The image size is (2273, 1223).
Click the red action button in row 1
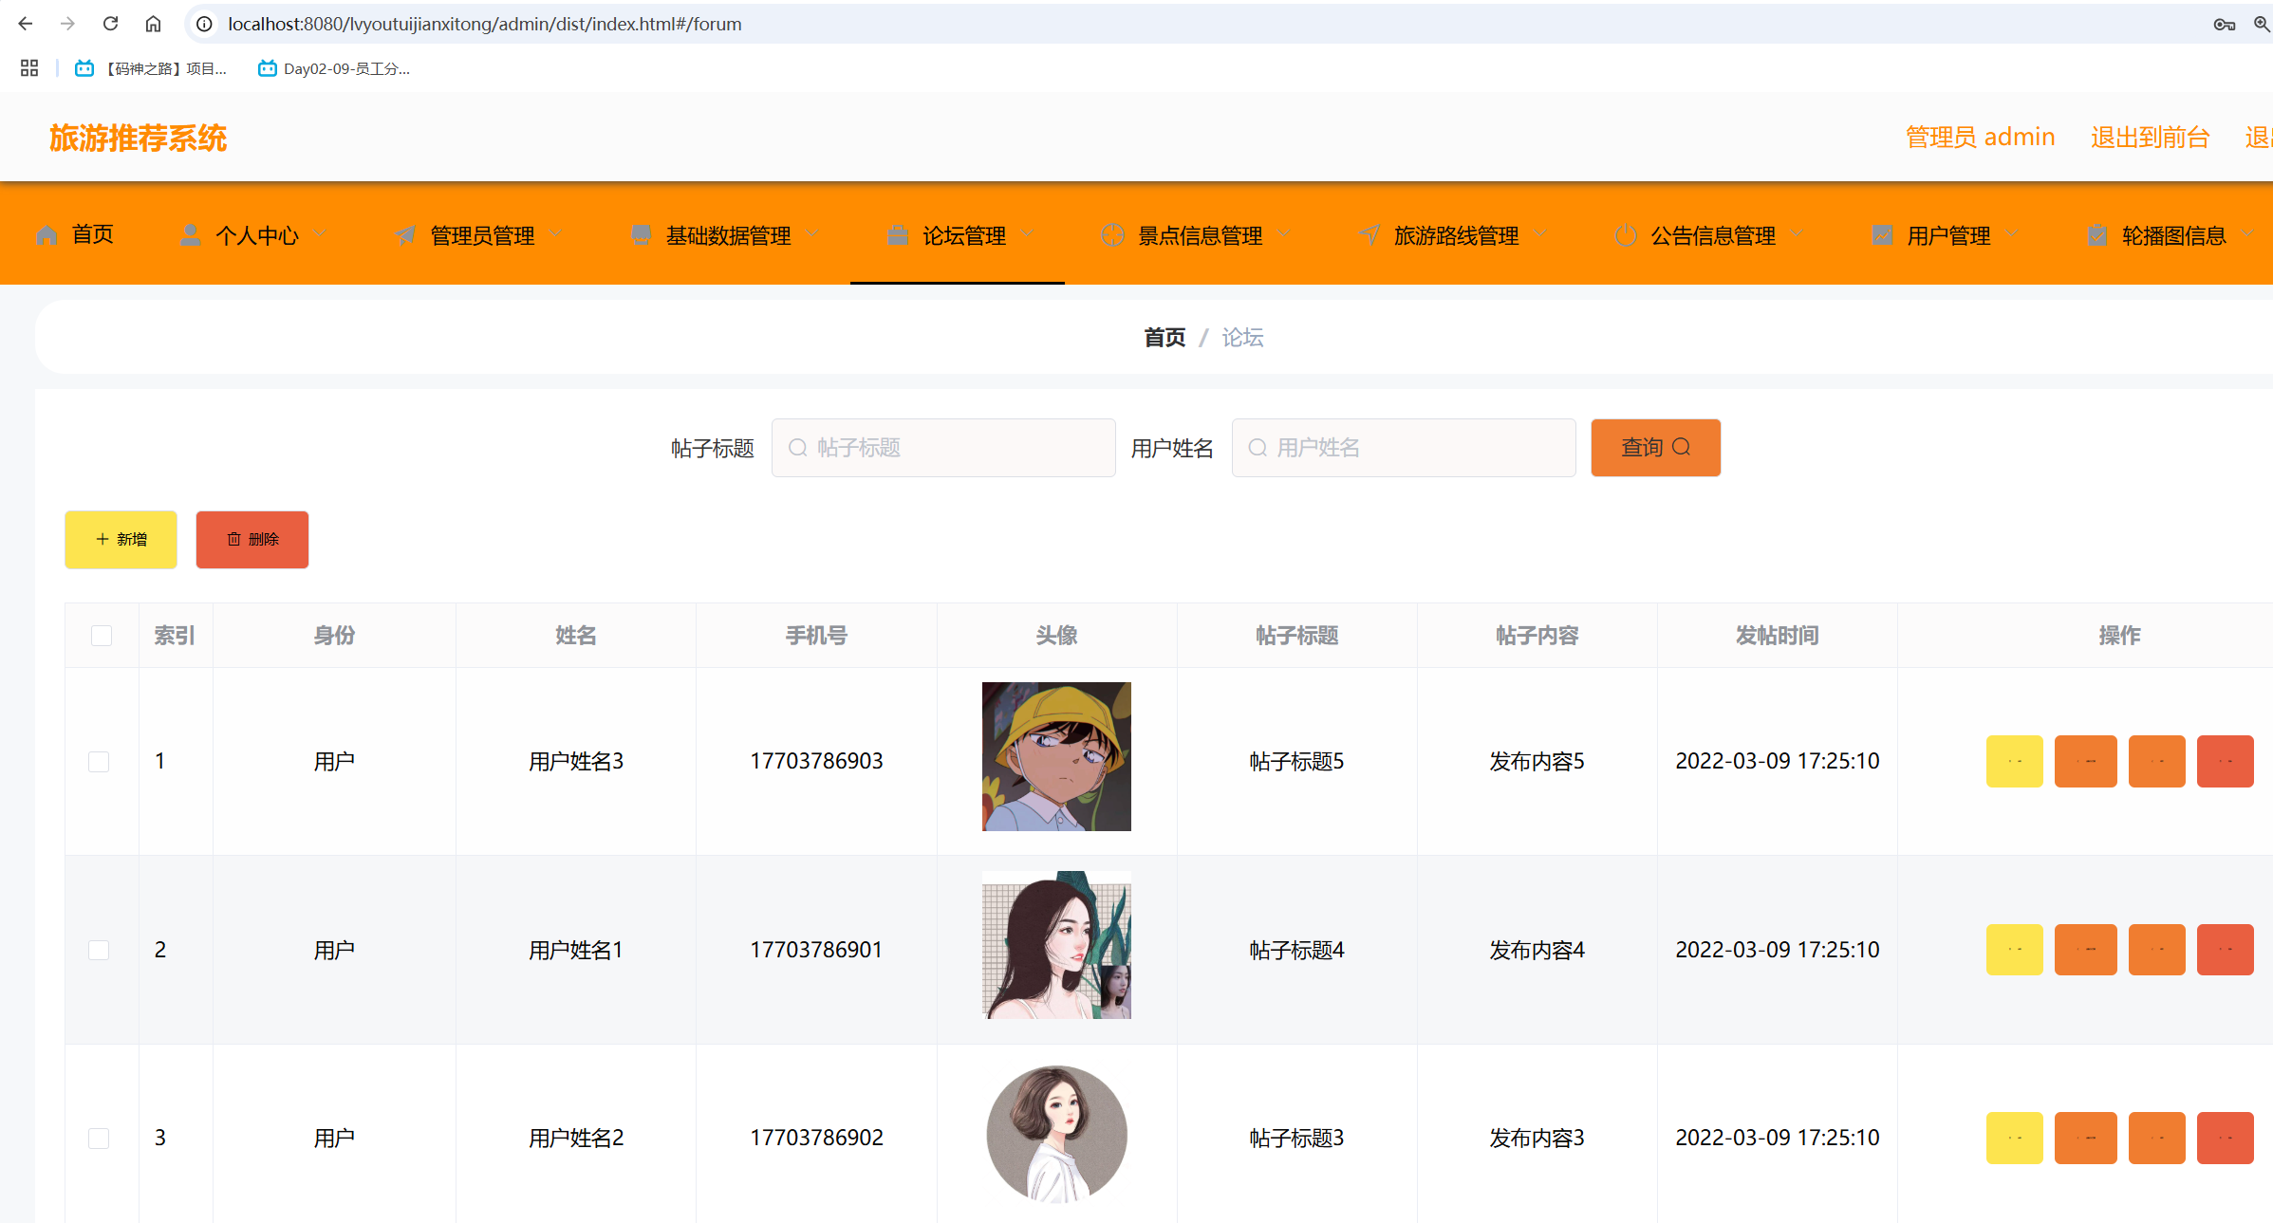[2225, 762]
